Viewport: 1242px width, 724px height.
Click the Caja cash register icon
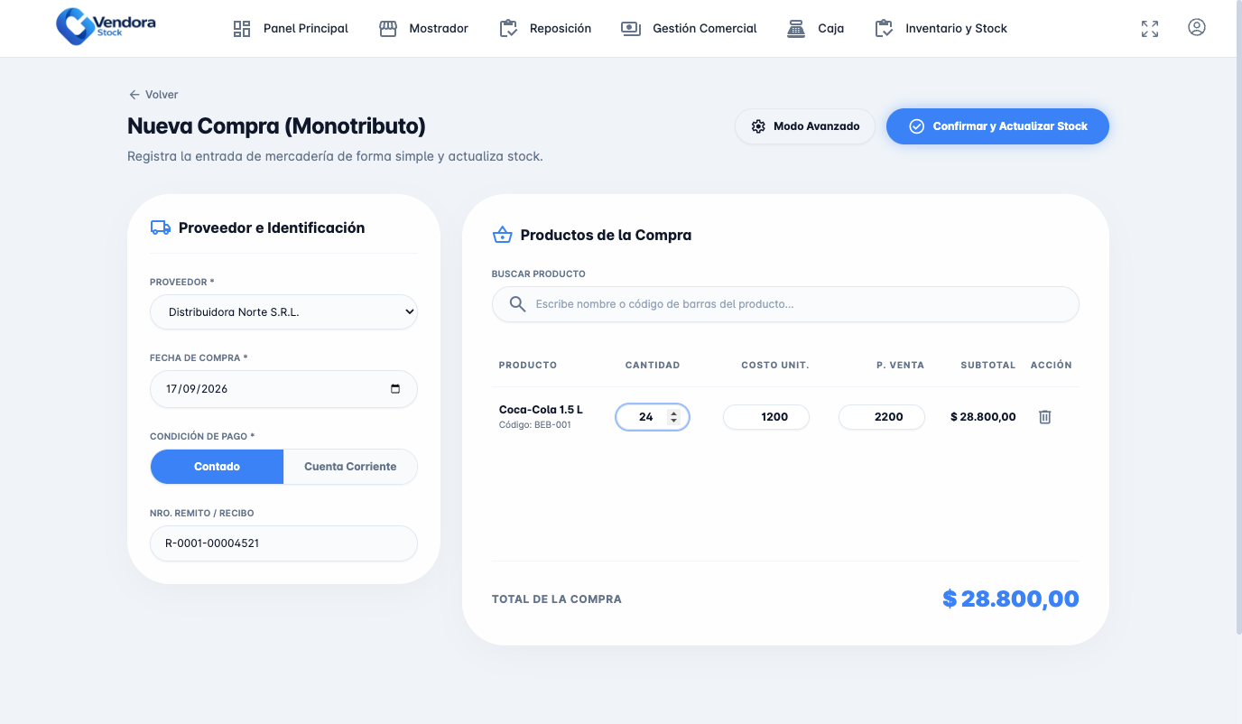(796, 29)
